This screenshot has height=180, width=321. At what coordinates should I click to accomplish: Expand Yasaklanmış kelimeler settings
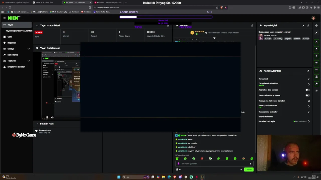(x=309, y=112)
